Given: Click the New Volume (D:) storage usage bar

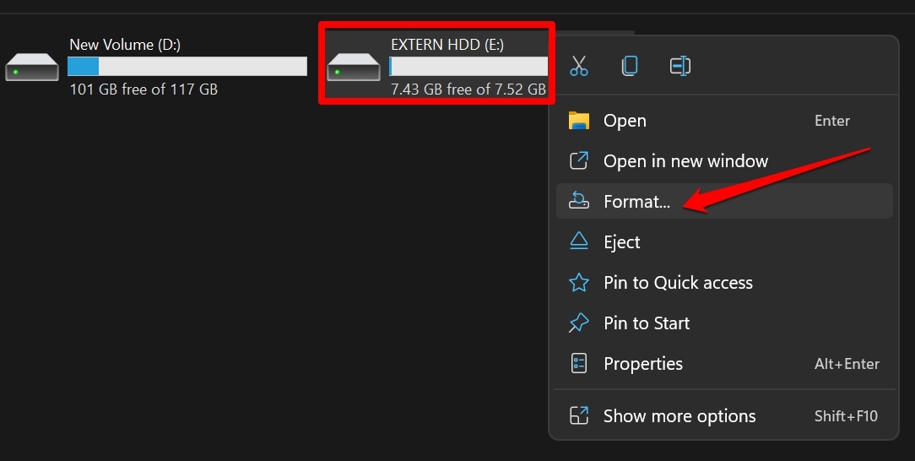Looking at the screenshot, I should (x=187, y=67).
